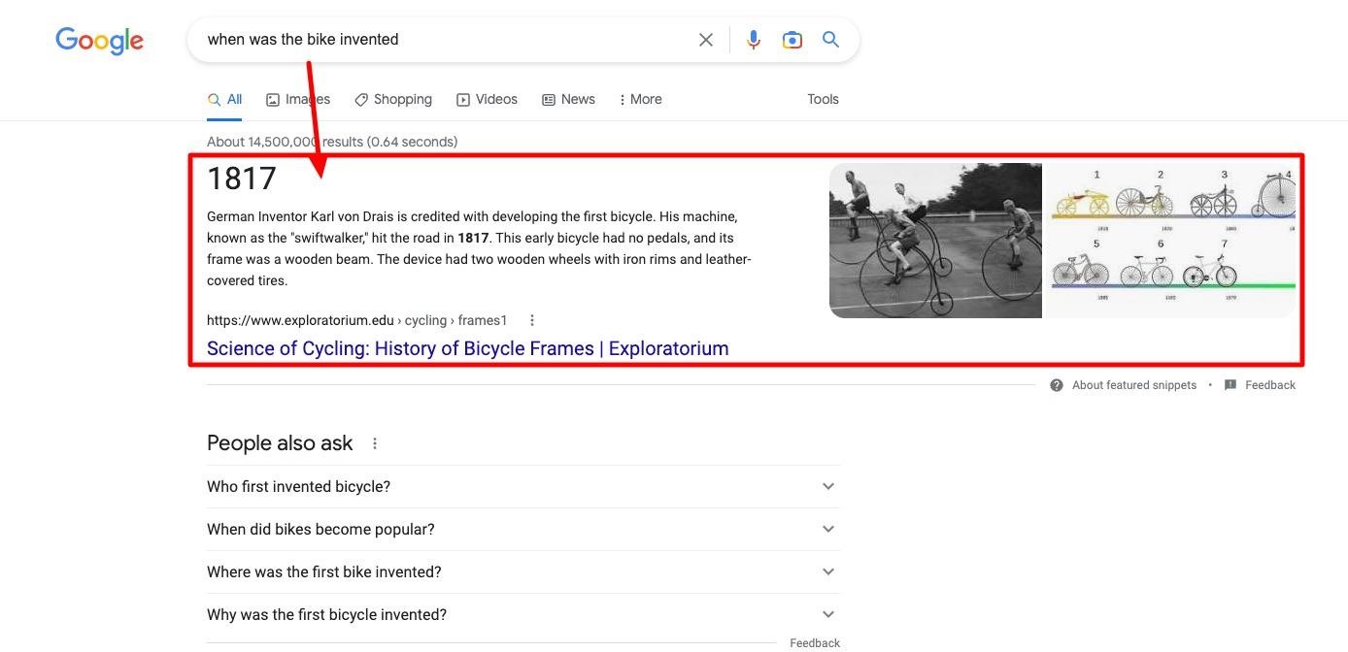Click the Google logo
Image resolution: width=1348 pixels, height=652 pixels.
[x=99, y=40]
